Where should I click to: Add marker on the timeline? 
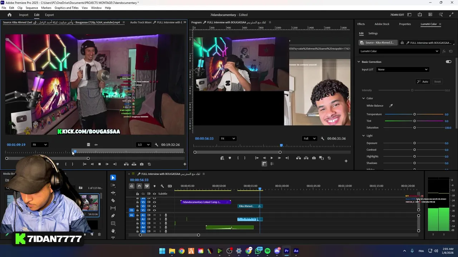(154, 186)
